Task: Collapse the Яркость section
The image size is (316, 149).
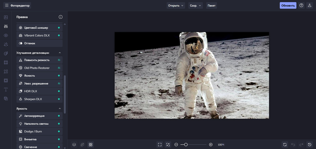Action: [60, 109]
